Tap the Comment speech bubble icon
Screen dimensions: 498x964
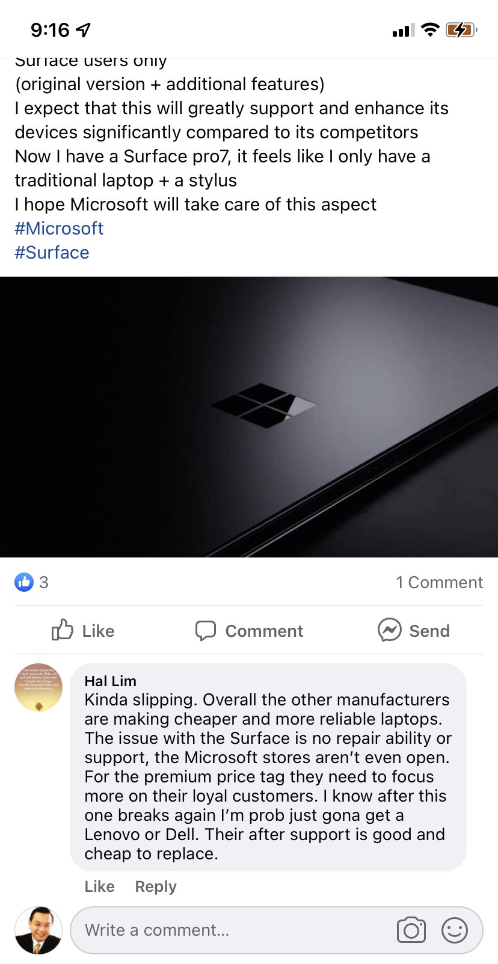206,630
